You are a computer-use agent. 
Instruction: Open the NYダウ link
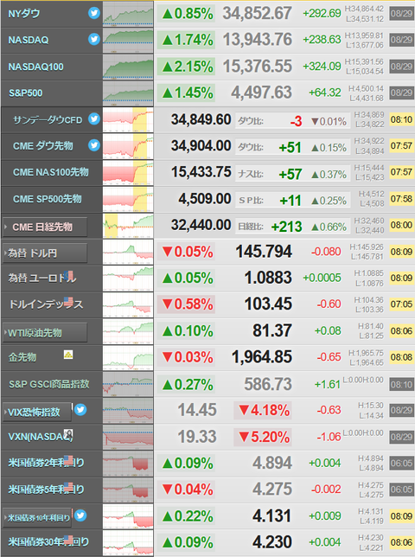pos(24,14)
